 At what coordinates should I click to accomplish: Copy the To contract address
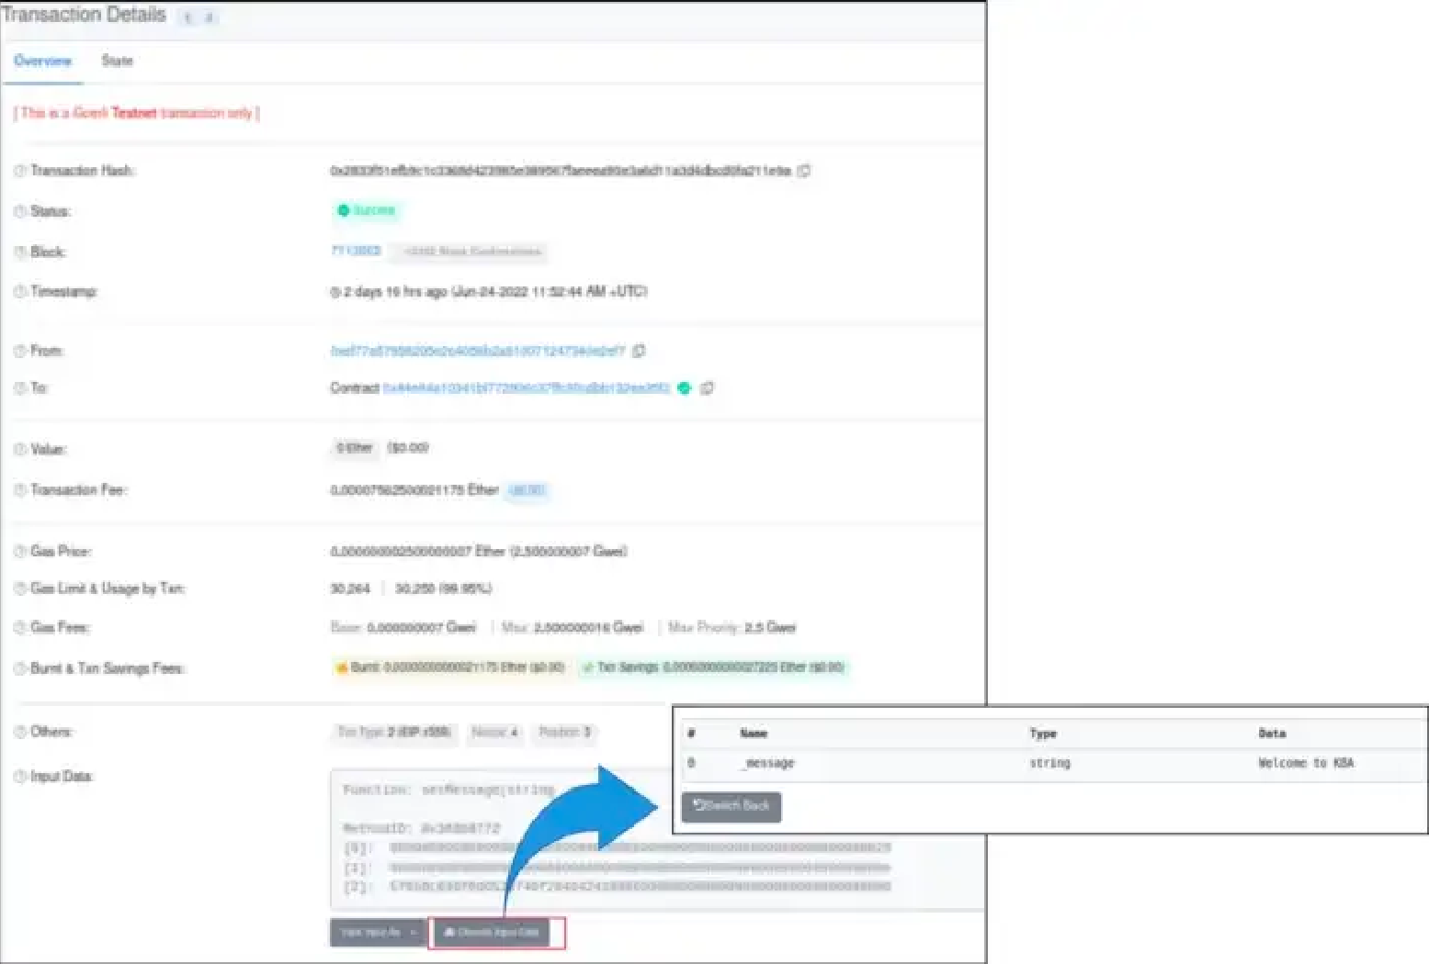707,388
